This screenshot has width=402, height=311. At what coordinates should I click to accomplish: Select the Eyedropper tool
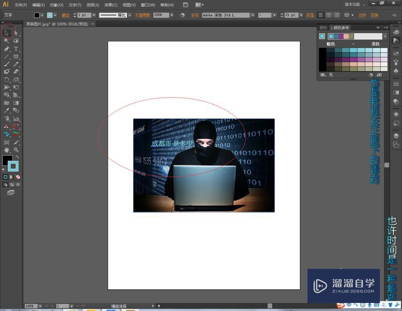pos(7,111)
